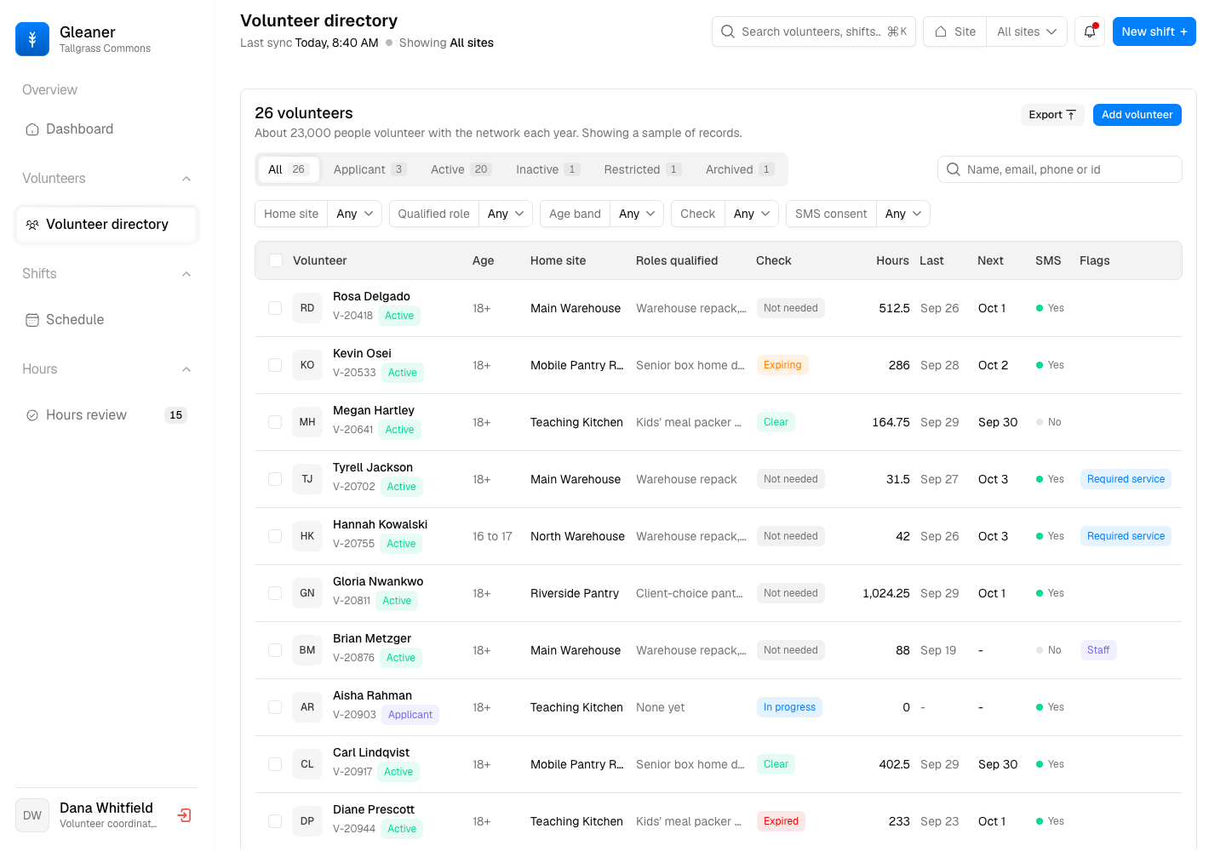Screen dimensions: 1226x851
Task: Click KO avatar for Kevin Osei
Action: click(307, 365)
